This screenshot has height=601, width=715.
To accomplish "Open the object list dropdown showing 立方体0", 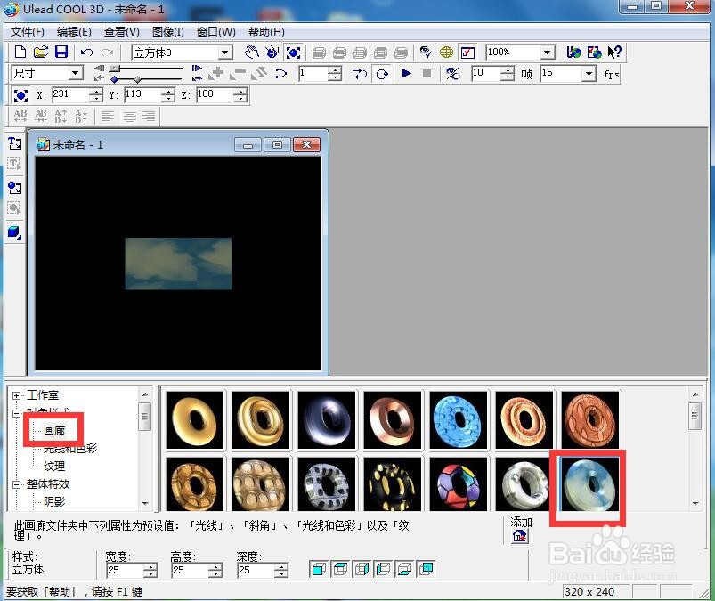I will [224, 53].
